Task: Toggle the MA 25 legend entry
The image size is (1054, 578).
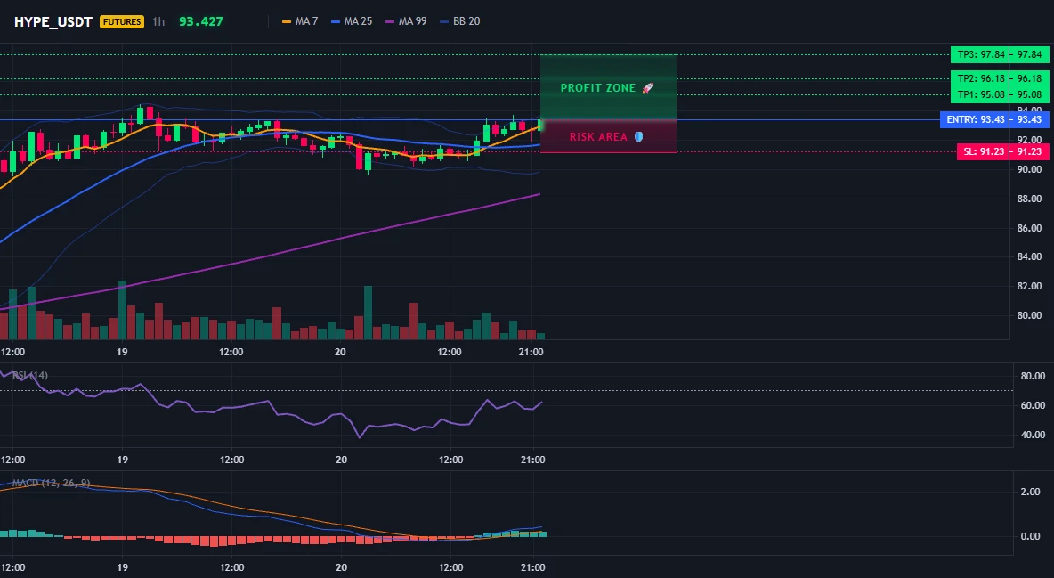Action: [x=352, y=21]
